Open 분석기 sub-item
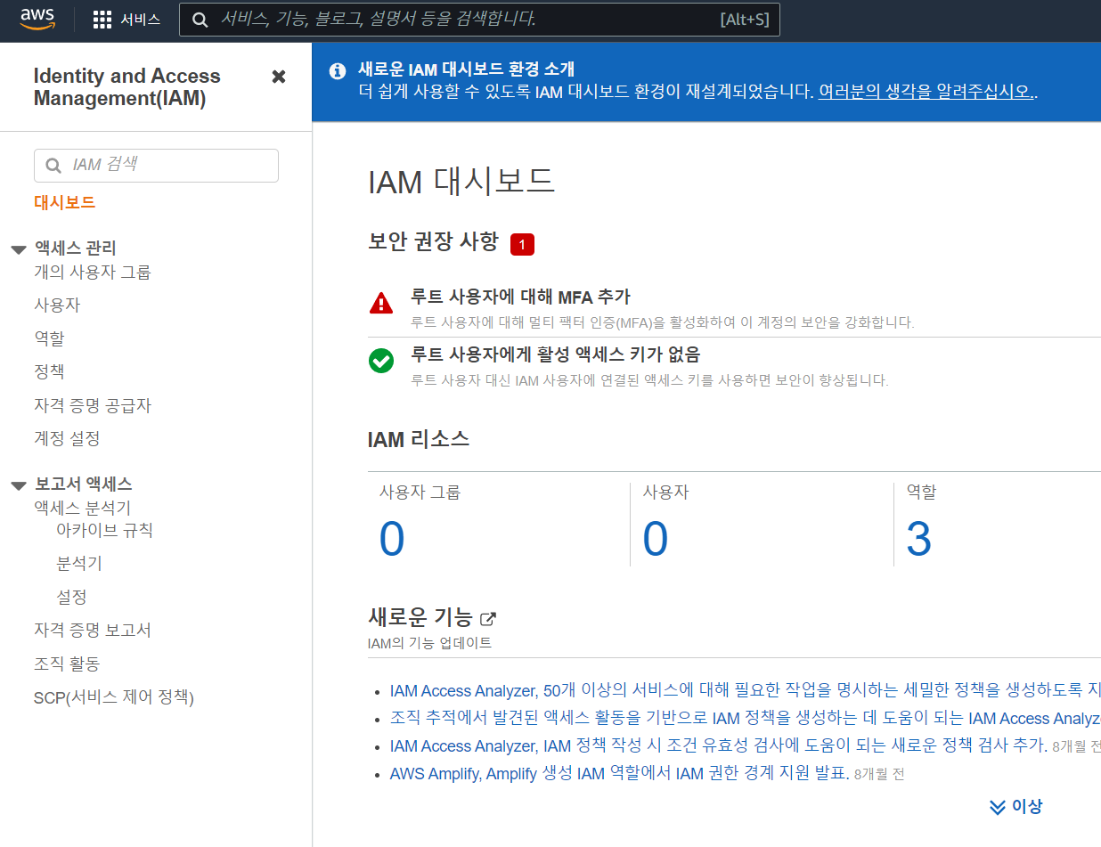1101x847 pixels. click(x=79, y=564)
